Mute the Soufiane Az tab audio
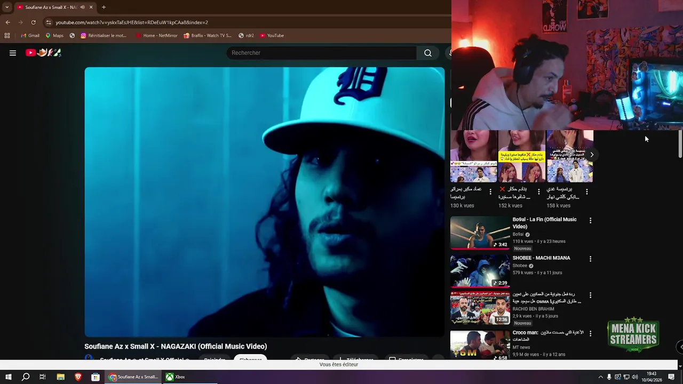The height and width of the screenshot is (384, 683). tap(82, 7)
